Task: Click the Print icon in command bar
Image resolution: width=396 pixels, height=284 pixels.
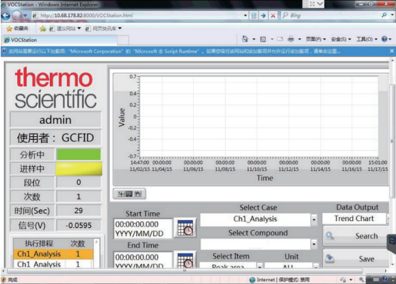Action: [x=291, y=39]
